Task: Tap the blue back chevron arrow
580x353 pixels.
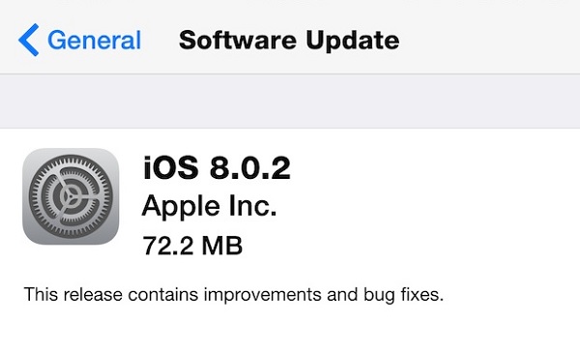Action: pyautogui.click(x=28, y=40)
